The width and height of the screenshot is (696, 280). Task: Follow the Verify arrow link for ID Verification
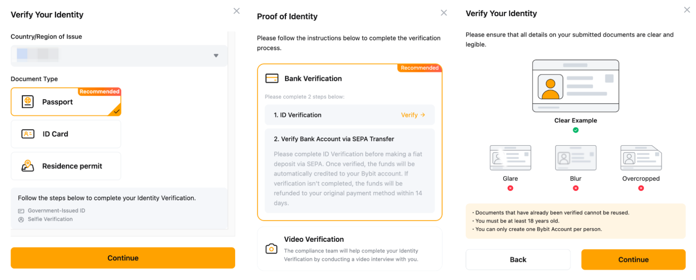point(413,115)
